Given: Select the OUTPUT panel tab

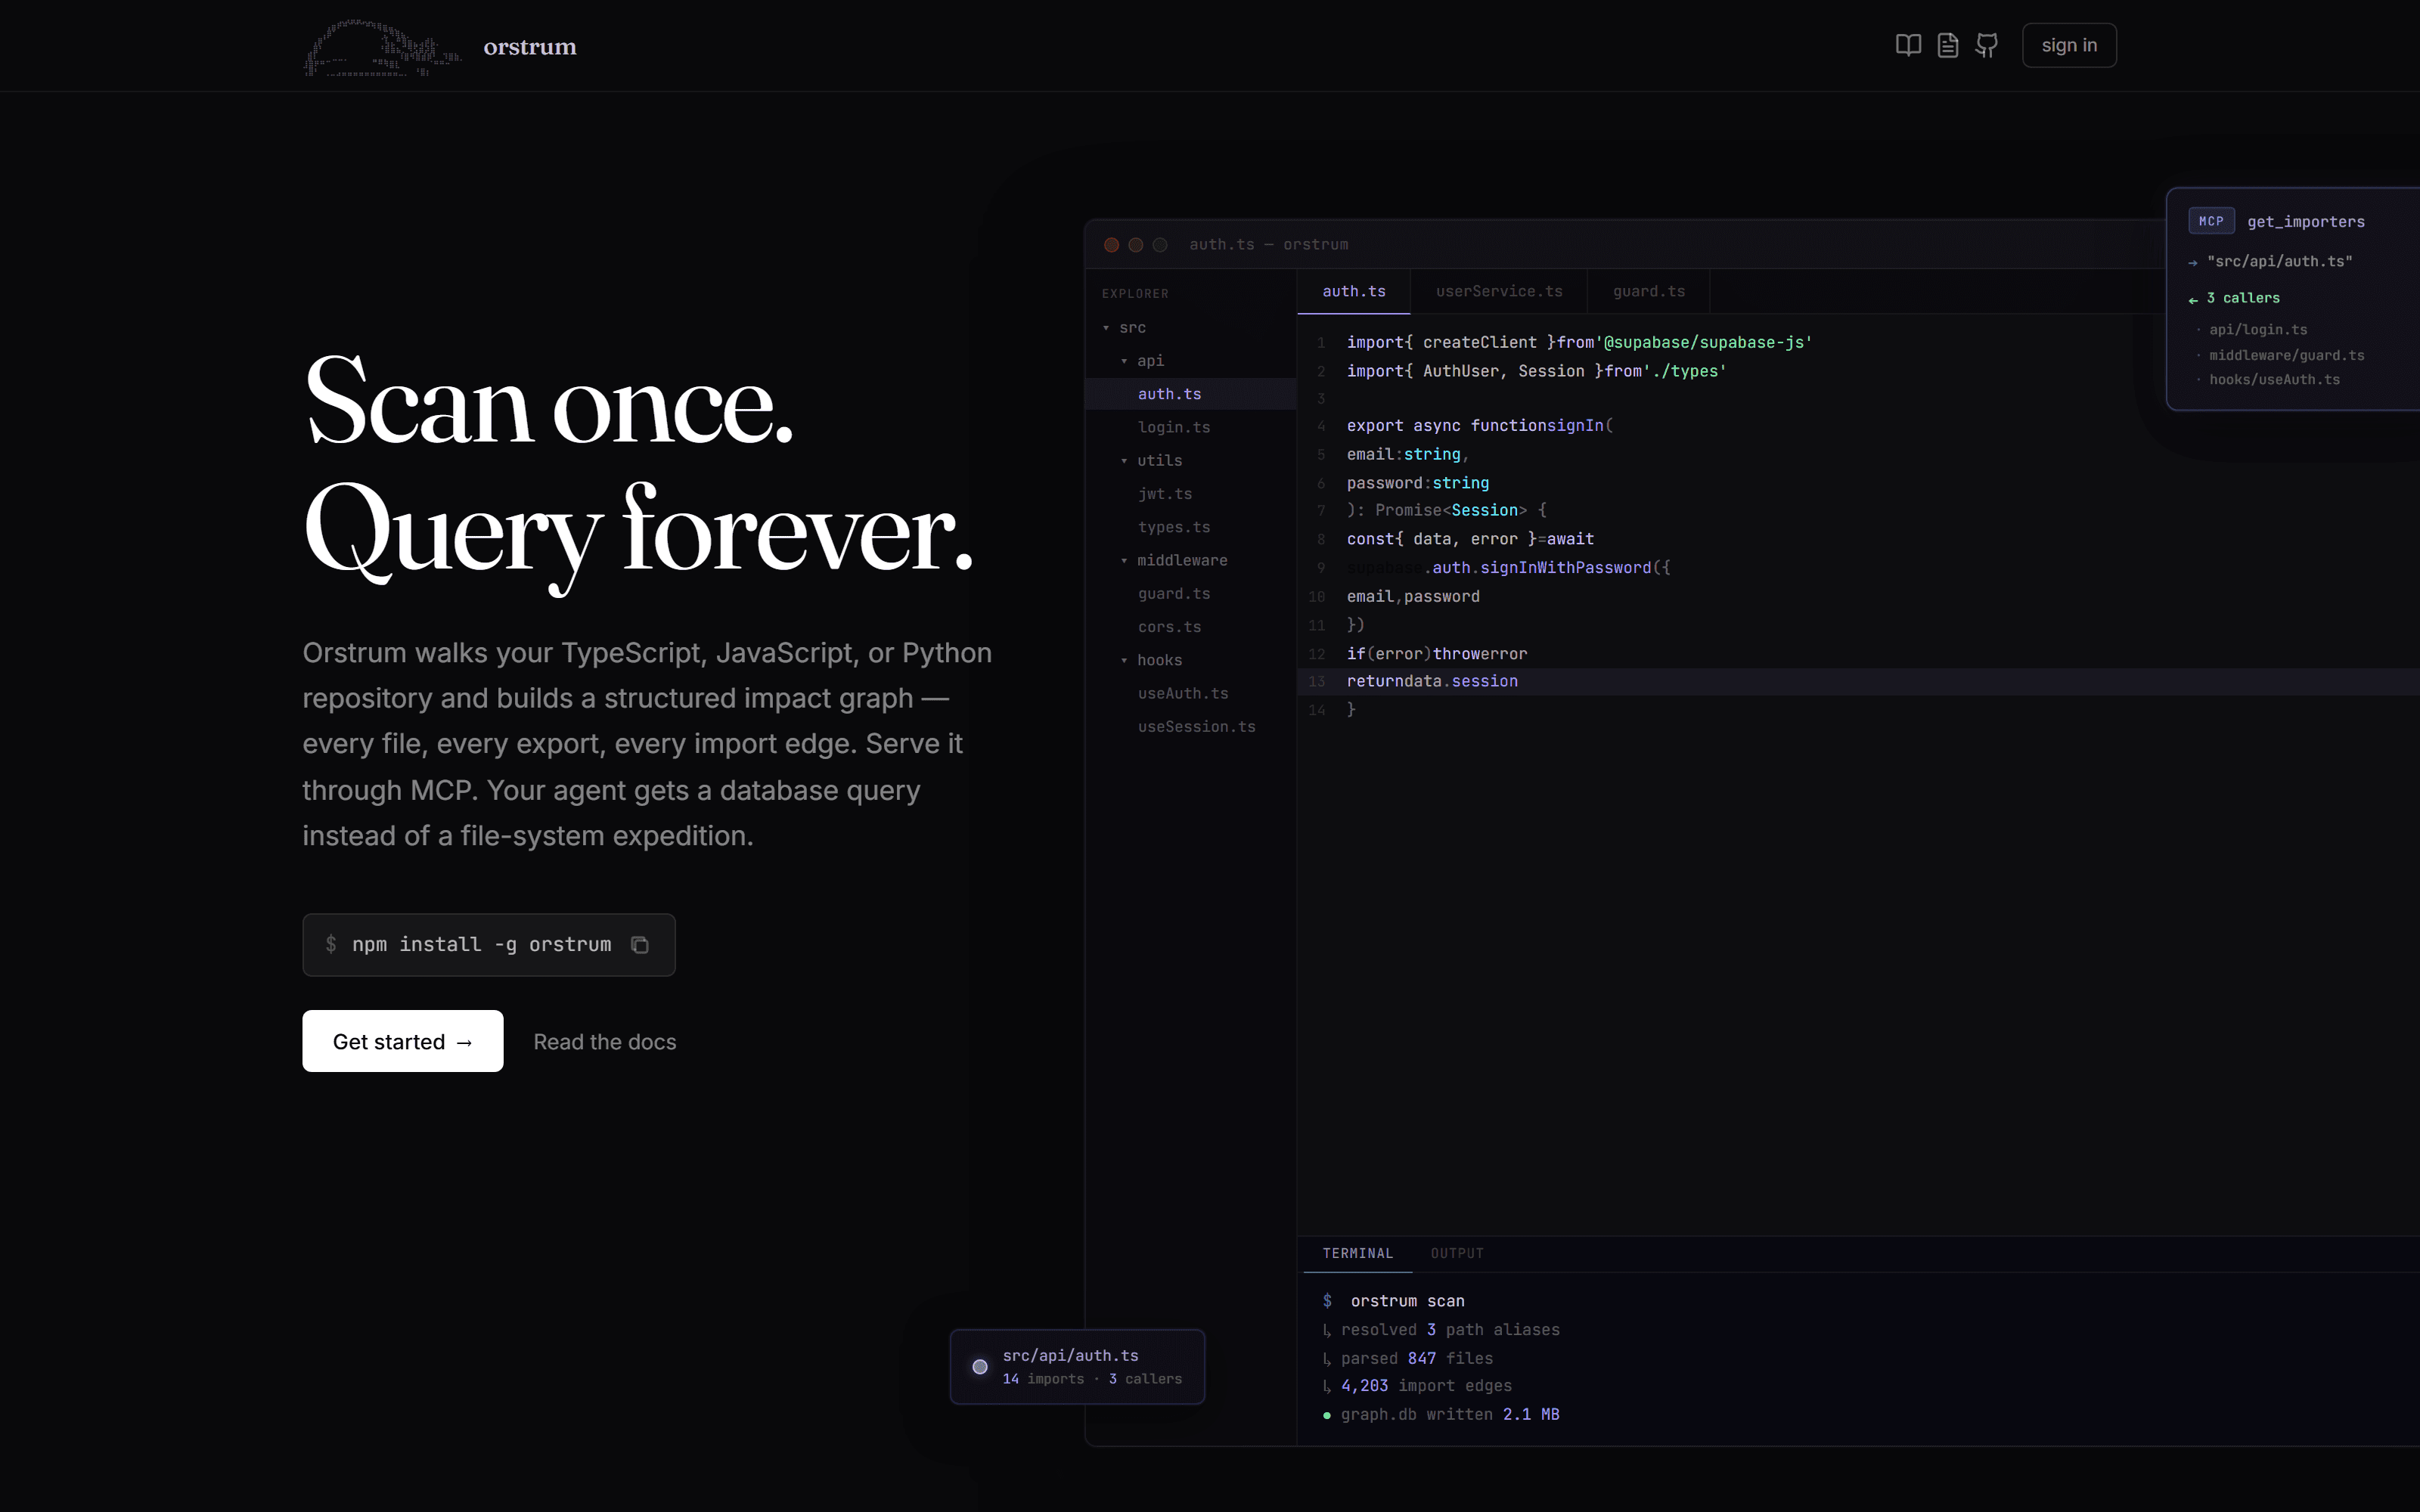Looking at the screenshot, I should tap(1457, 1253).
